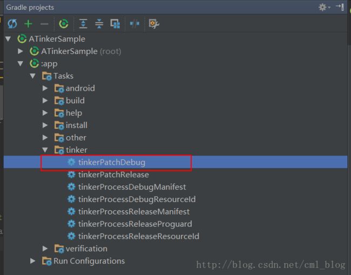
Task: Expand the verification task group
Action: click(45, 249)
